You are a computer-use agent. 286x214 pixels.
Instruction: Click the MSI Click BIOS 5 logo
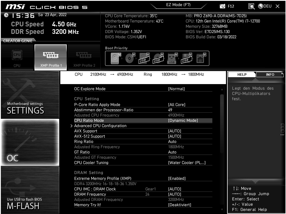point(46,7)
